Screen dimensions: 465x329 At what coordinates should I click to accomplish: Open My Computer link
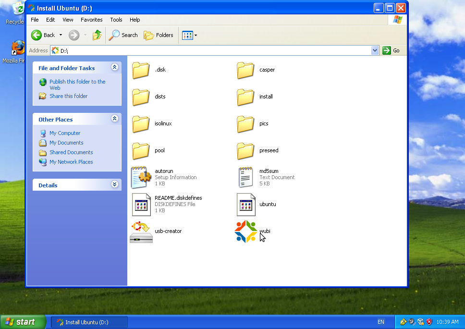pos(65,133)
